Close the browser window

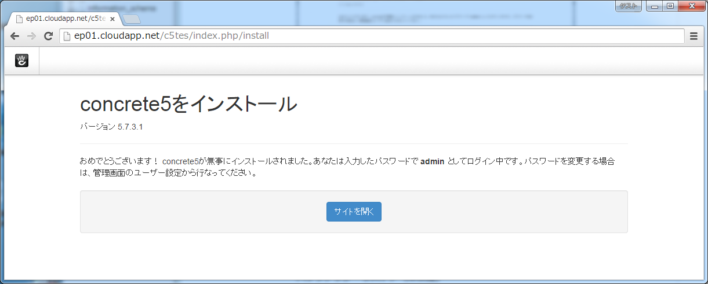click(691, 6)
